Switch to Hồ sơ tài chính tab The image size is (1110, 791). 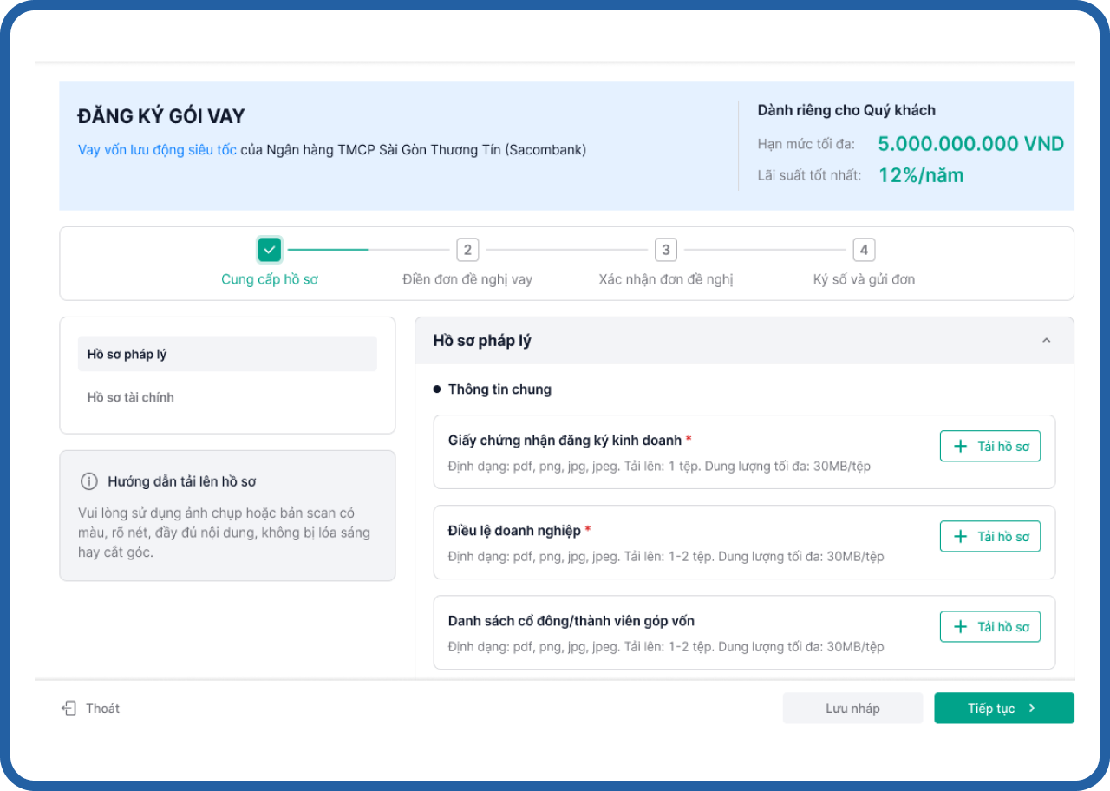131,397
